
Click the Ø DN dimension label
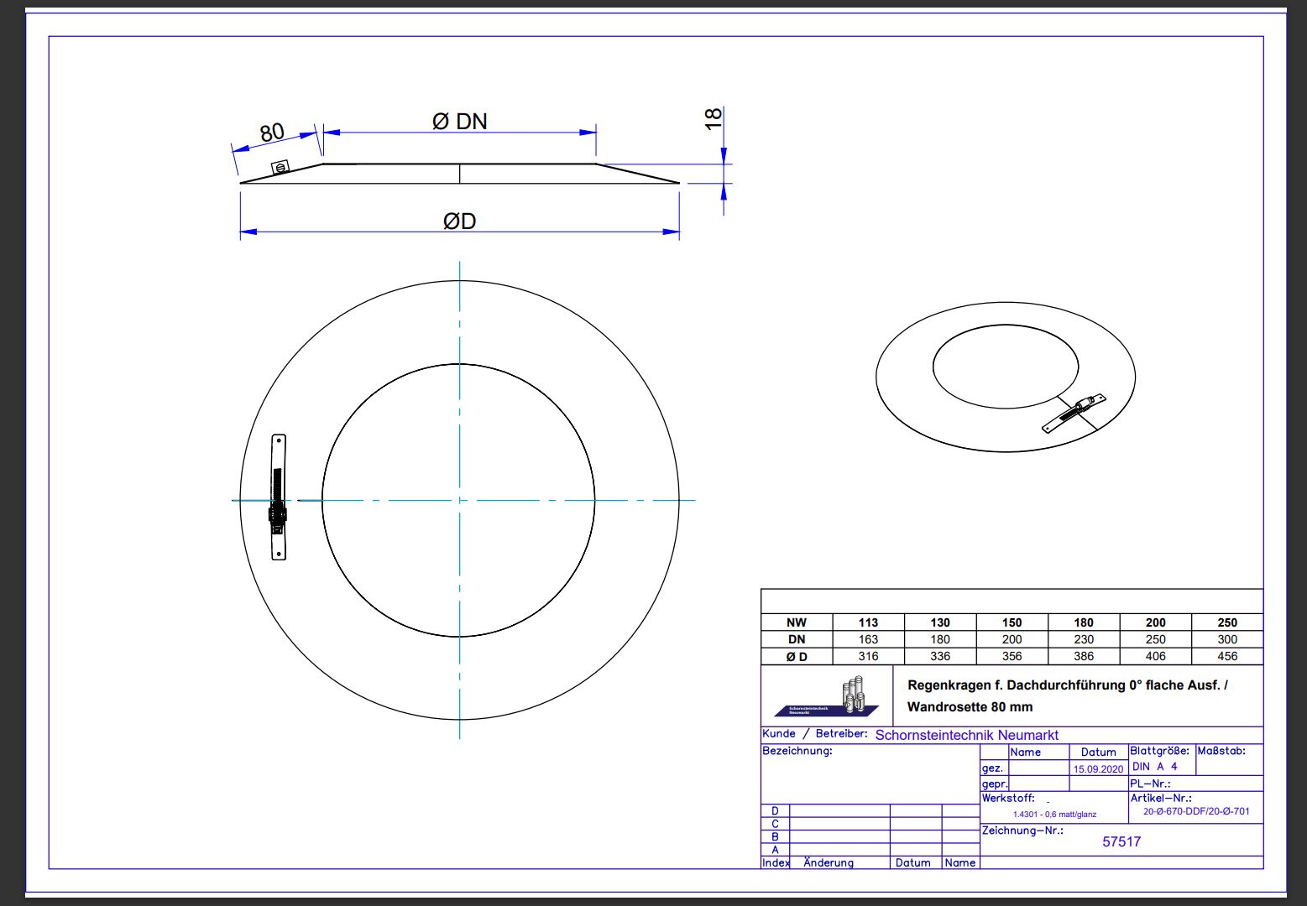pos(459,122)
